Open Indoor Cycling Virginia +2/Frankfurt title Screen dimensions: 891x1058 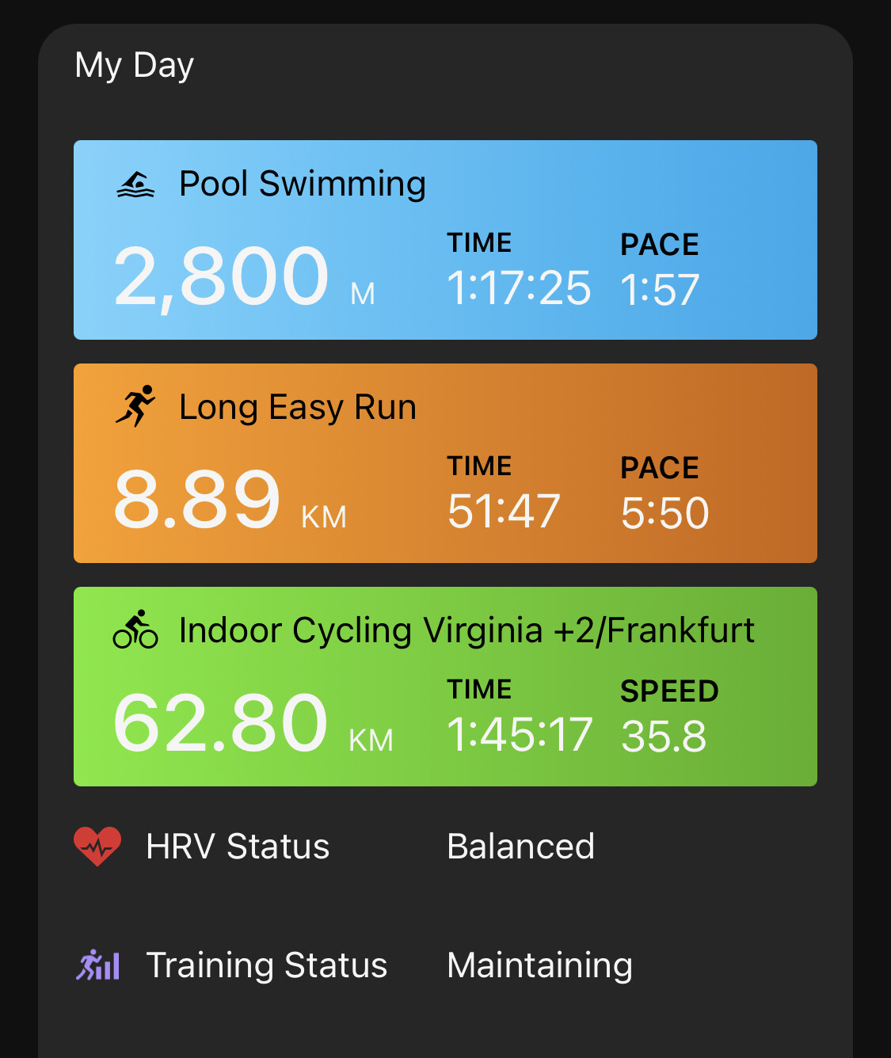466,630
